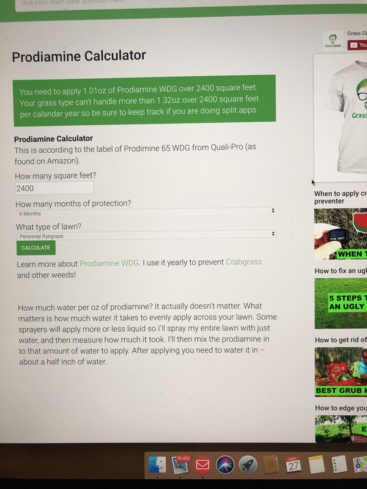Expand the months of protection dropdown
This screenshot has height=489, width=367.
[x=146, y=212]
